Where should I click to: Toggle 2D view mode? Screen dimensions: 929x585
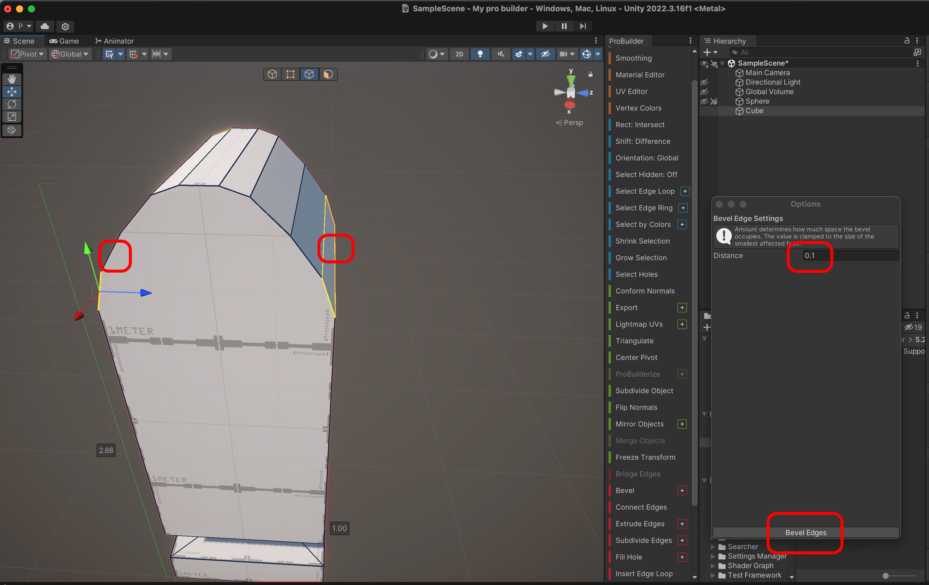(459, 54)
